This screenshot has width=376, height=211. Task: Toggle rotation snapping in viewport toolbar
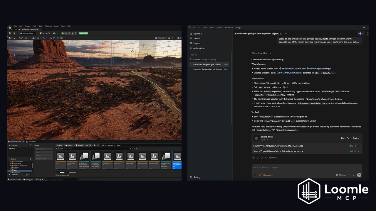click(51, 38)
